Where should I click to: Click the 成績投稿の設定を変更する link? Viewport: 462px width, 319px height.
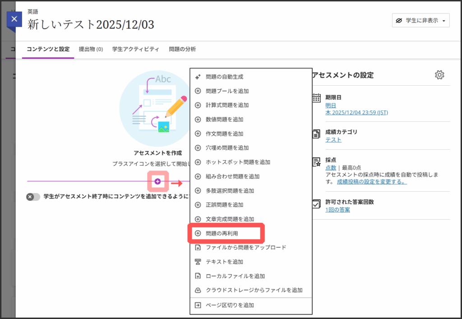pyautogui.click(x=372, y=182)
